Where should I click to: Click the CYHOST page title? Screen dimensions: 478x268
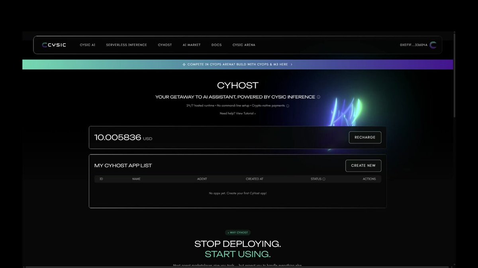238,85
